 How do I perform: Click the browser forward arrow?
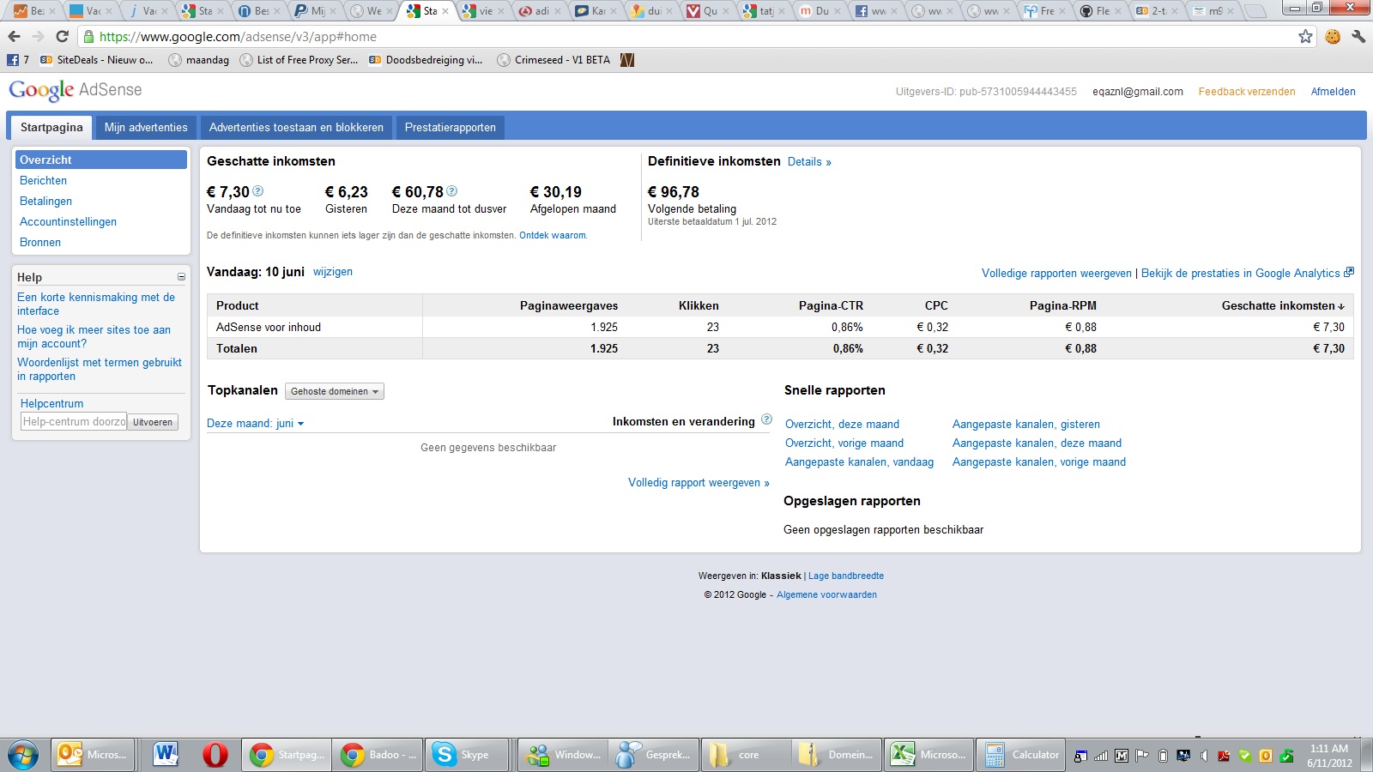38,37
